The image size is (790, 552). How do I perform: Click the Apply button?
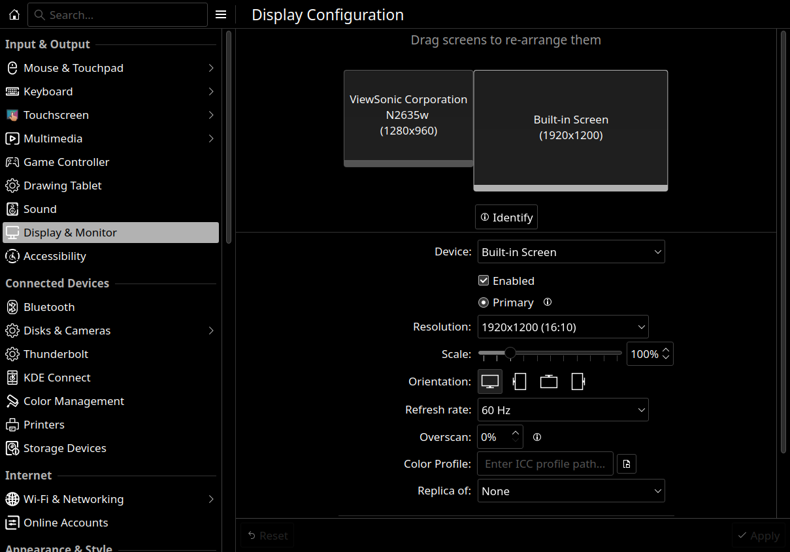[x=758, y=536]
